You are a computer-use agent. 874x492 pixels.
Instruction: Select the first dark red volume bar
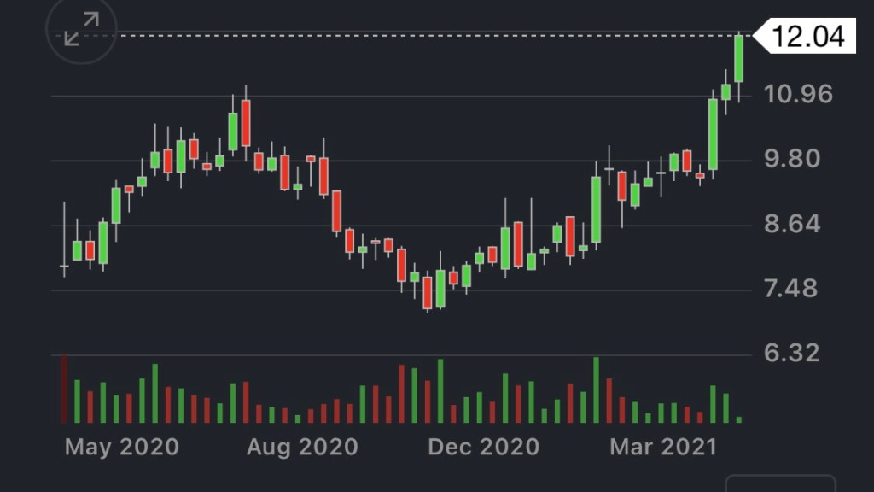[64, 389]
